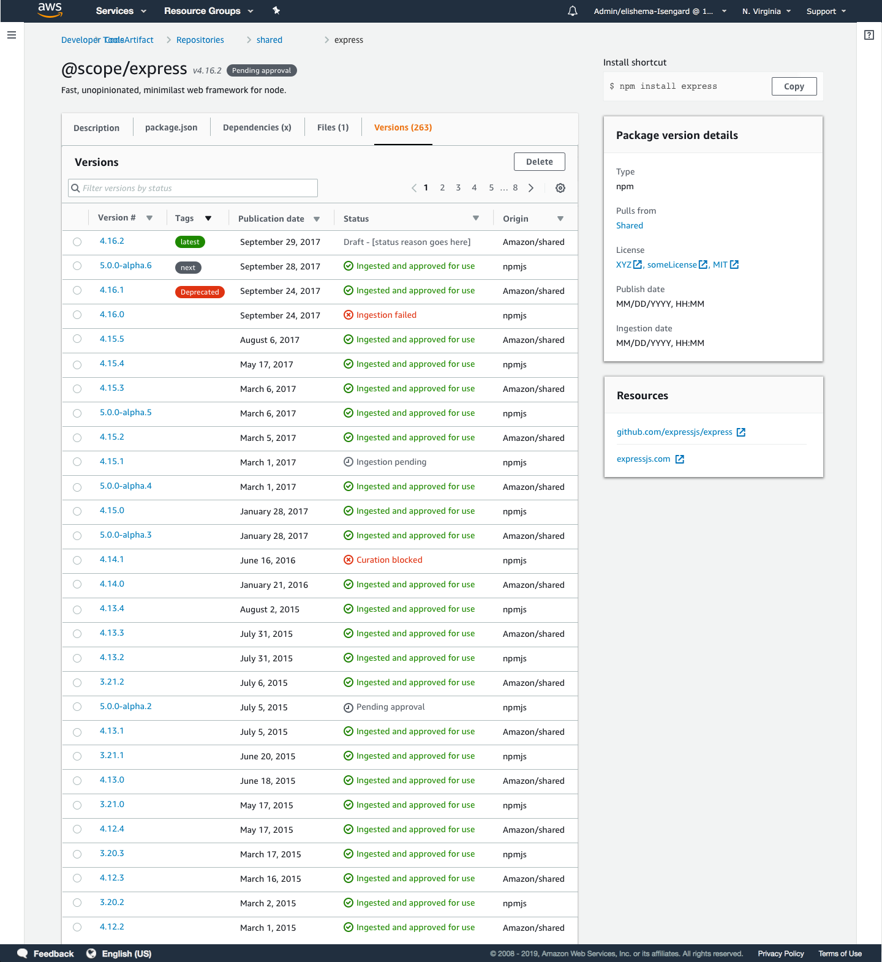The height and width of the screenshot is (962, 882).
Task: Open Terms of Use link
Action: 840,953
